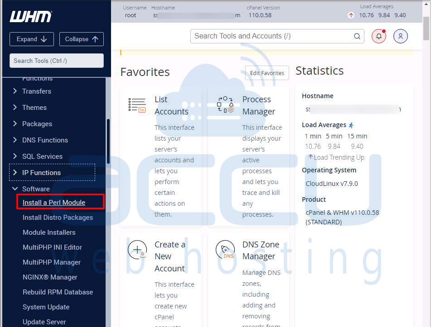Open Module Installers

(49, 232)
